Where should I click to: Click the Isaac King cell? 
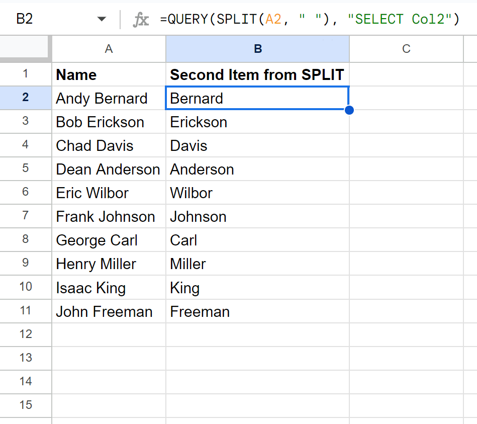click(109, 288)
